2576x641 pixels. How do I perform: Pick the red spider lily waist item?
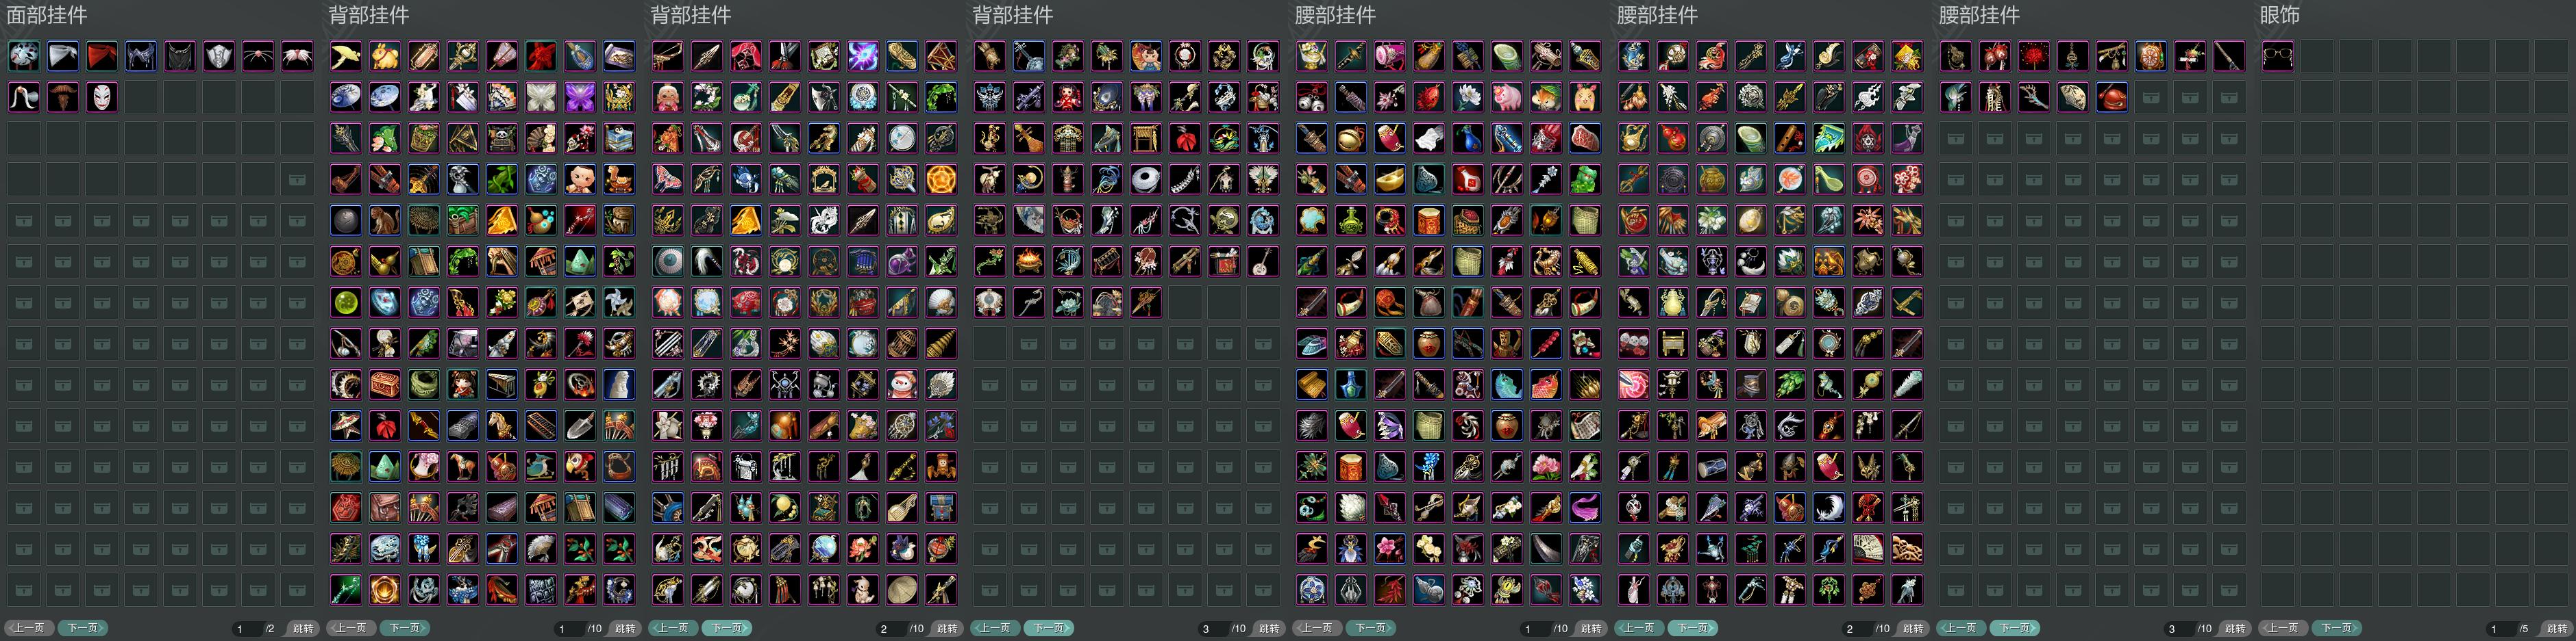tap(2034, 56)
